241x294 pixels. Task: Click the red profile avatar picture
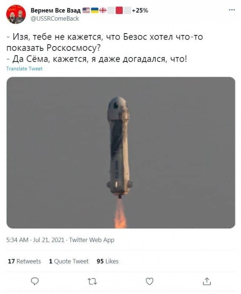tap(16, 14)
